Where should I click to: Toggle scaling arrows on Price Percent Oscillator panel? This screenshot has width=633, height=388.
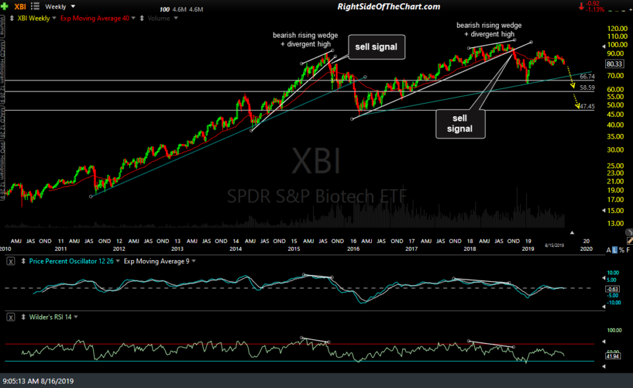coord(23,261)
